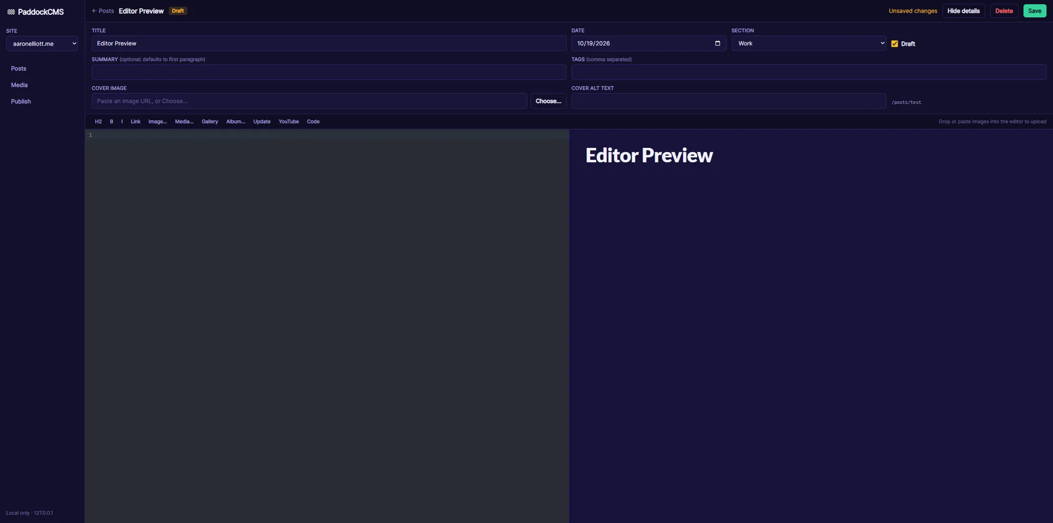Insert a Code block from toolbar
1053x523 pixels.
pyautogui.click(x=313, y=122)
